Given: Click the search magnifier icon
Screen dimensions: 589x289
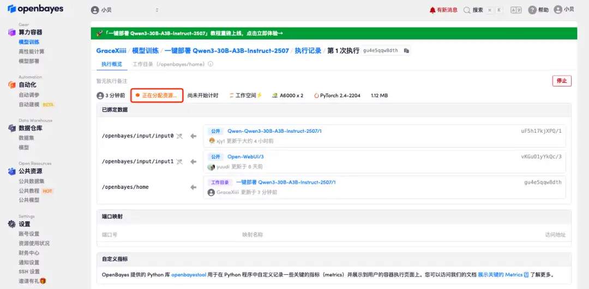Looking at the screenshot, I should click(467, 10).
